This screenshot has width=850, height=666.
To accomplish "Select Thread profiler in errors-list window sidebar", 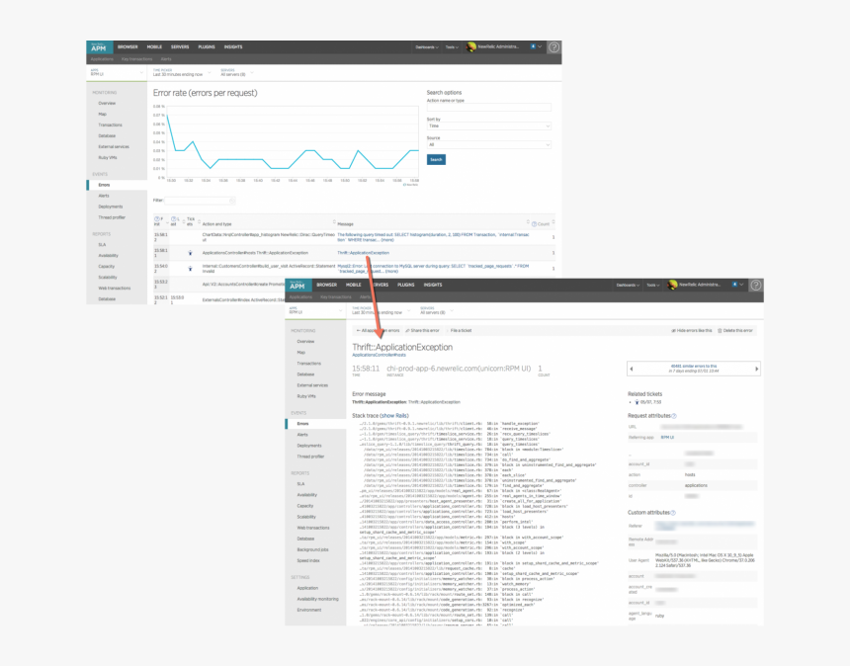I will coord(112,217).
